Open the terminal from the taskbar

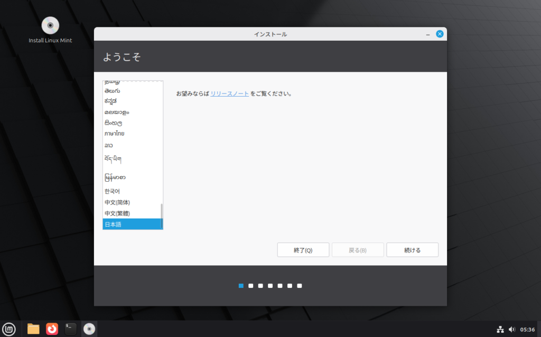tap(70, 329)
